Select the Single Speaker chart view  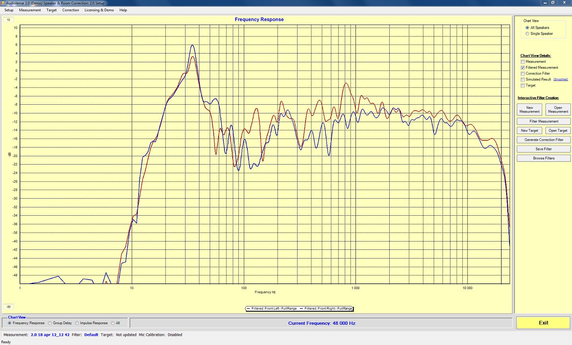point(527,34)
